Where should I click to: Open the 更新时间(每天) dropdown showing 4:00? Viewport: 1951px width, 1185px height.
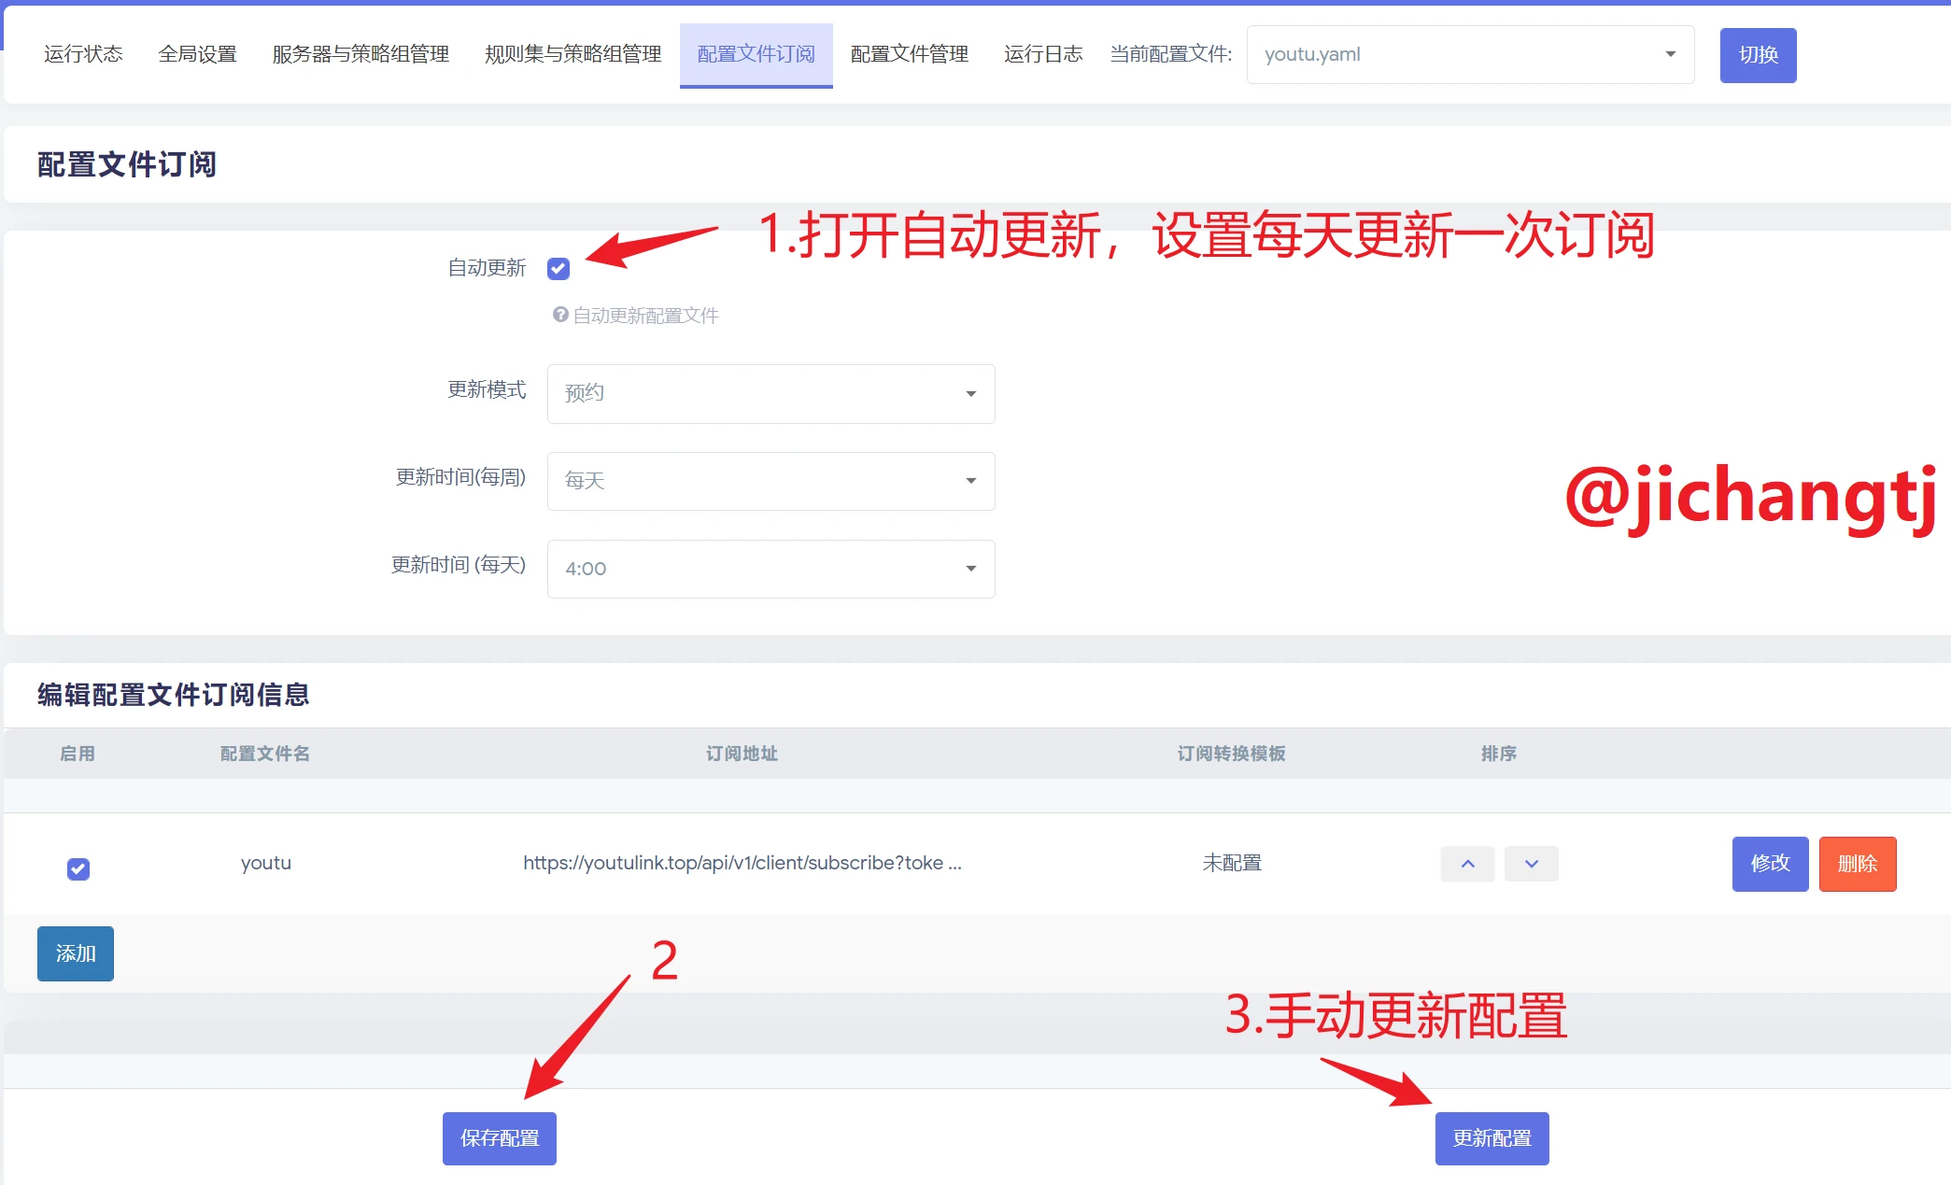(771, 569)
